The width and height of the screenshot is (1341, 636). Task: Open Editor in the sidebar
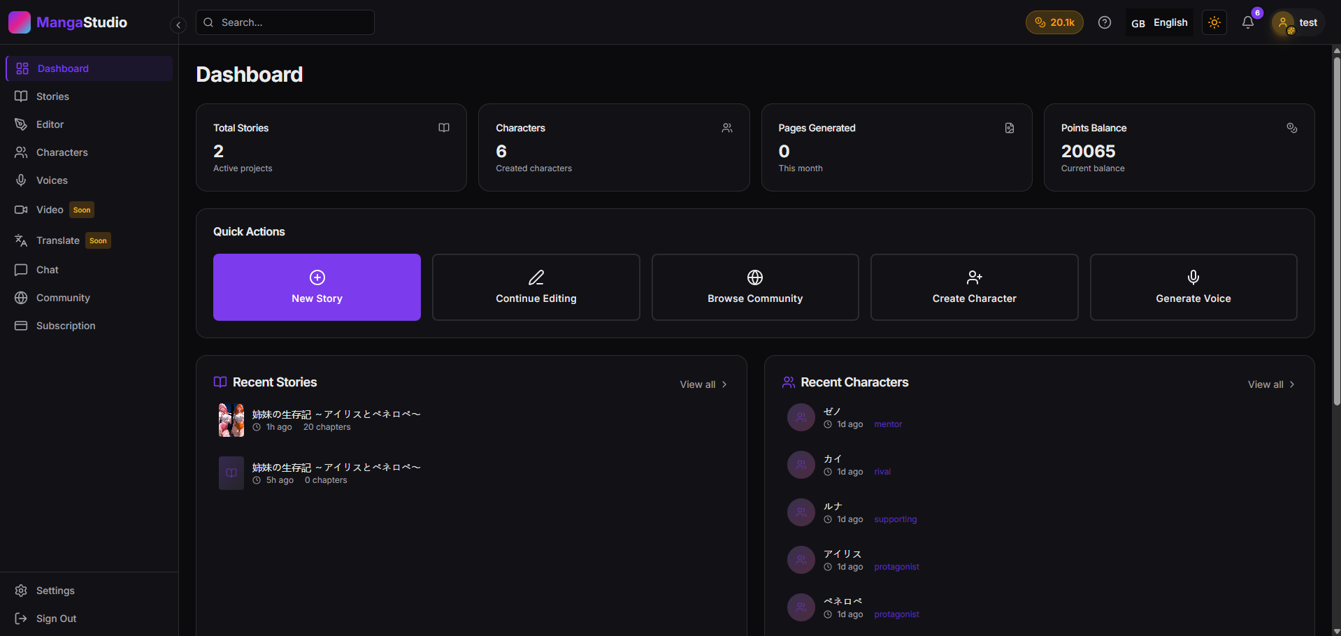click(x=89, y=124)
